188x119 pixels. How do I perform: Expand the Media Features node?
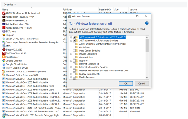71,77
